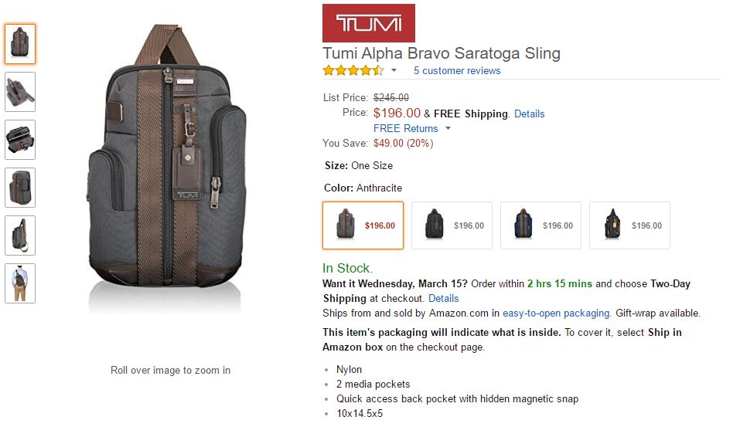Select the first front-view bag thumbnail

click(20, 44)
